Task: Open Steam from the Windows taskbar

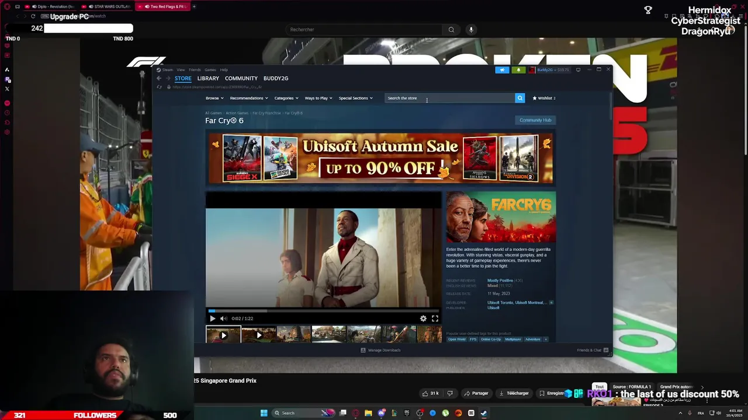Action: (x=484, y=413)
